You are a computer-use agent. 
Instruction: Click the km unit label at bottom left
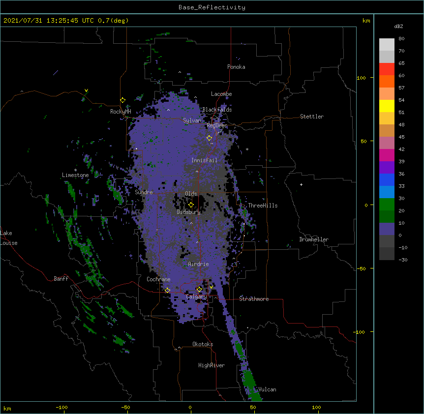click(7, 408)
